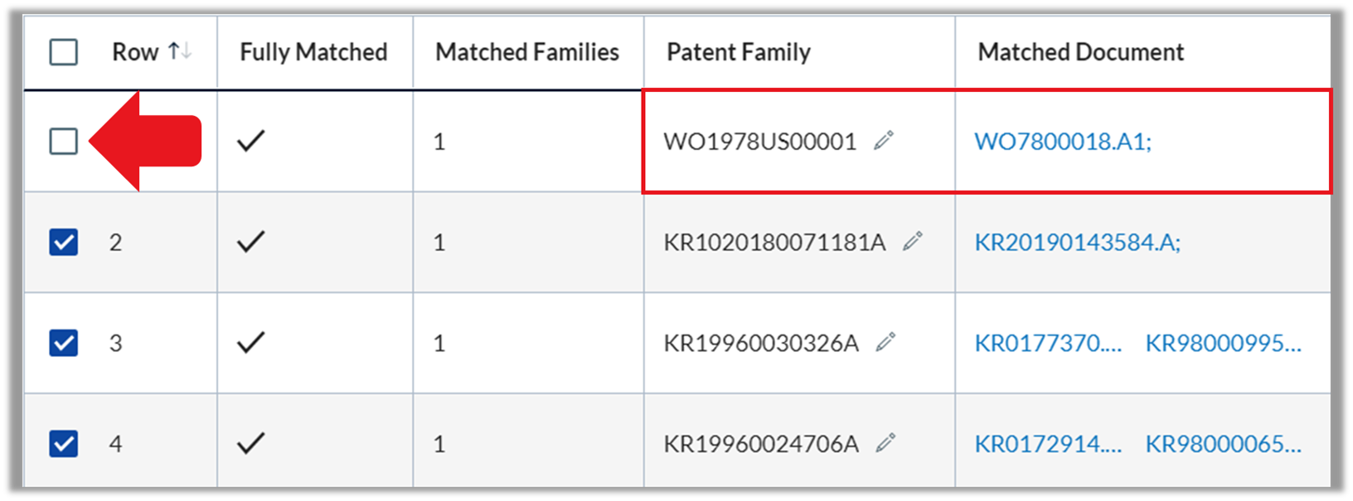Sort table using Row sort arrows
The height and width of the screenshot is (501, 1353).
(180, 51)
